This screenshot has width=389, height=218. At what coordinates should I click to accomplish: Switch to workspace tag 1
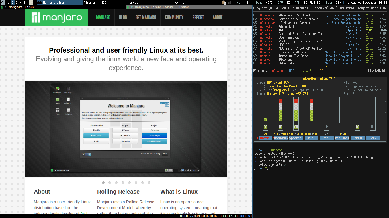click(9, 3)
